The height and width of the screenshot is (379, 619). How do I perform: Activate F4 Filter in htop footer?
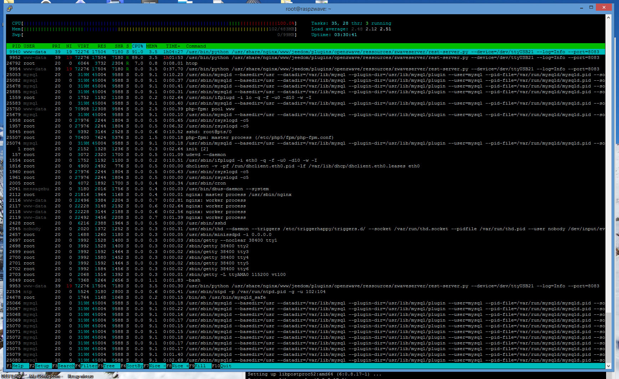click(86, 366)
